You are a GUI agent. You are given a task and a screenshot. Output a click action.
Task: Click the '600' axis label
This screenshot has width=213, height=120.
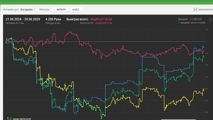pyautogui.click(x=207, y=112)
